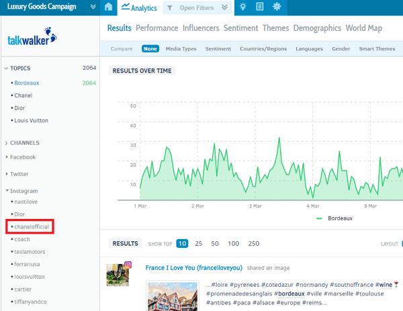Collapse the Instagram channel group
This screenshot has width=403, height=311.
click(7, 191)
